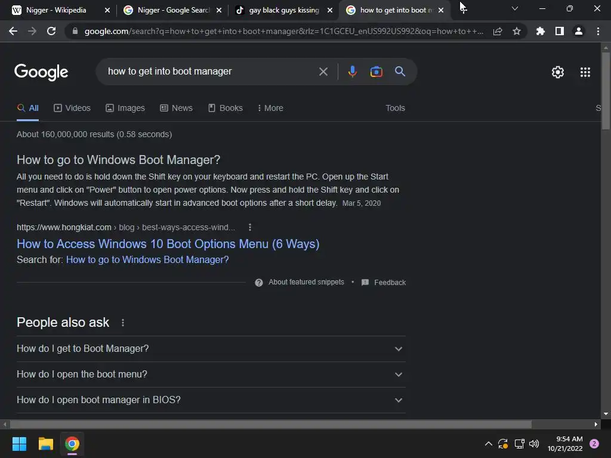Open Chrome side panel icon
611x458 pixels.
coord(560,31)
